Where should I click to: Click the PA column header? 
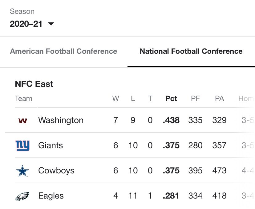219,99
